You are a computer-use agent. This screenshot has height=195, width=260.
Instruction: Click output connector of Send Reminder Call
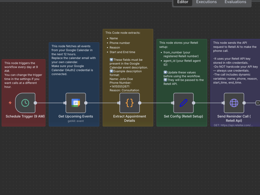[x=244, y=103]
